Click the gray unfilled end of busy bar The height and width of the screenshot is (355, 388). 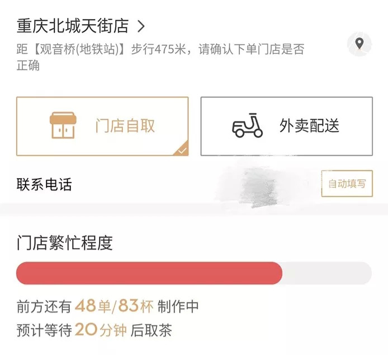click(327, 273)
